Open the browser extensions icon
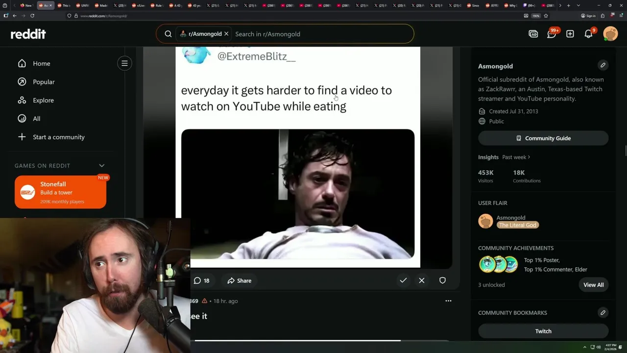The height and width of the screenshot is (353, 627). (x=603, y=16)
